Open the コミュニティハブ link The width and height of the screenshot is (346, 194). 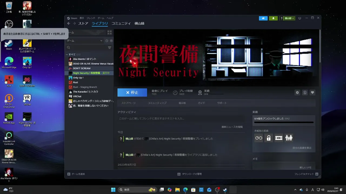click(157, 103)
